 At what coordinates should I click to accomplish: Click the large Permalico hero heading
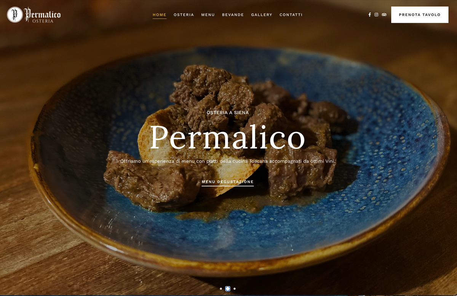point(228,137)
